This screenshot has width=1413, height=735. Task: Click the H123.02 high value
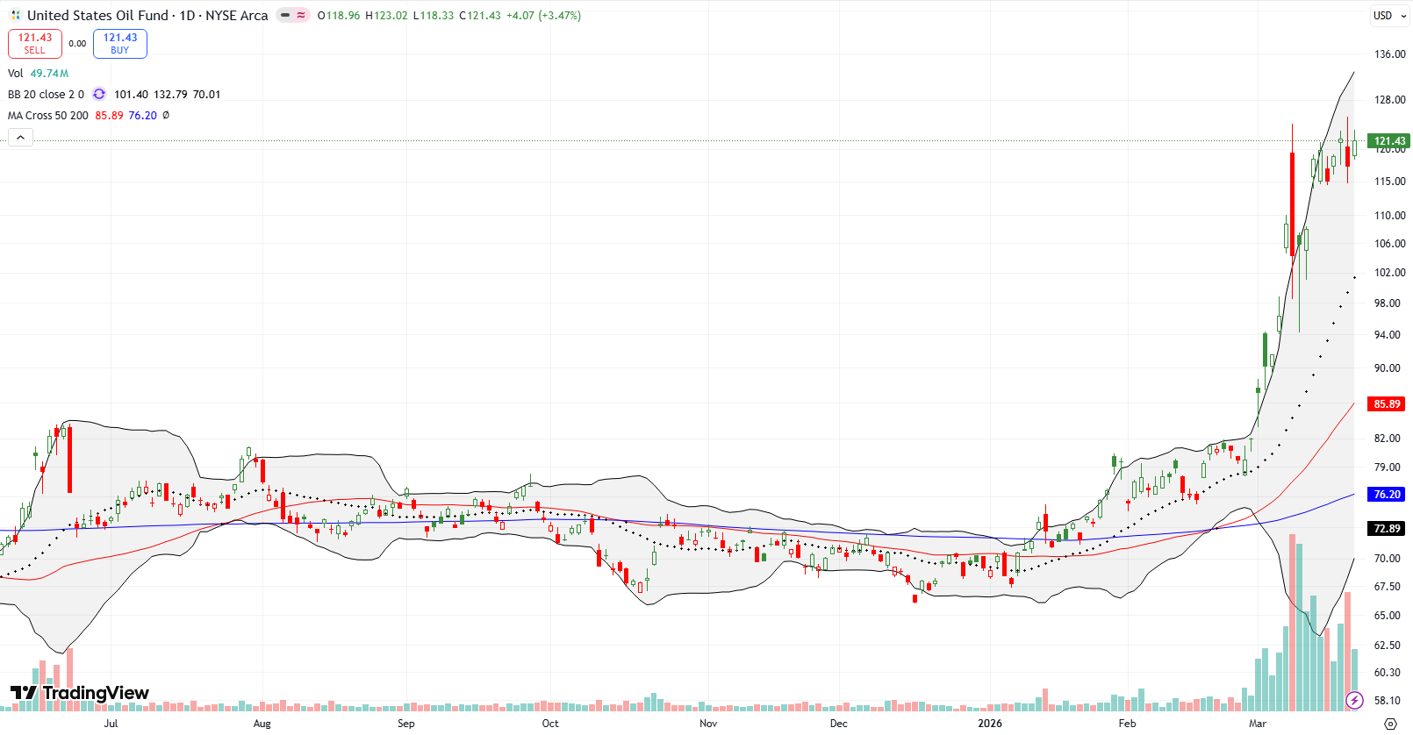coord(386,15)
